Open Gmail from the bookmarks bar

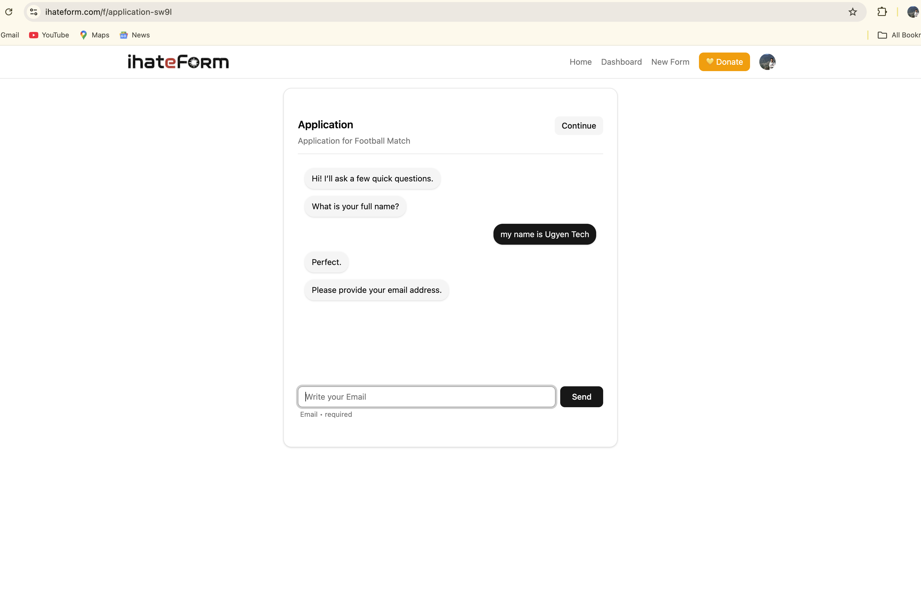[10, 35]
